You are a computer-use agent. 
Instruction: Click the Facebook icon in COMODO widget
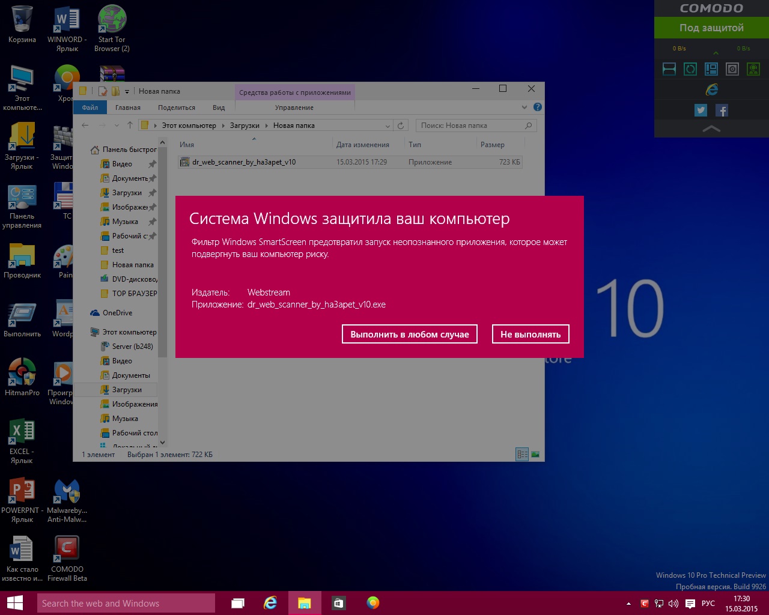[722, 111]
